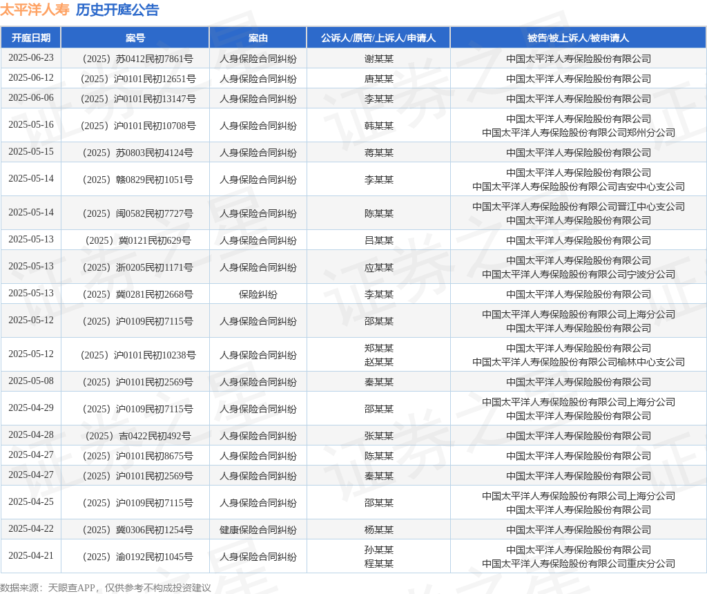Click the 案号 column header

pyautogui.click(x=135, y=38)
